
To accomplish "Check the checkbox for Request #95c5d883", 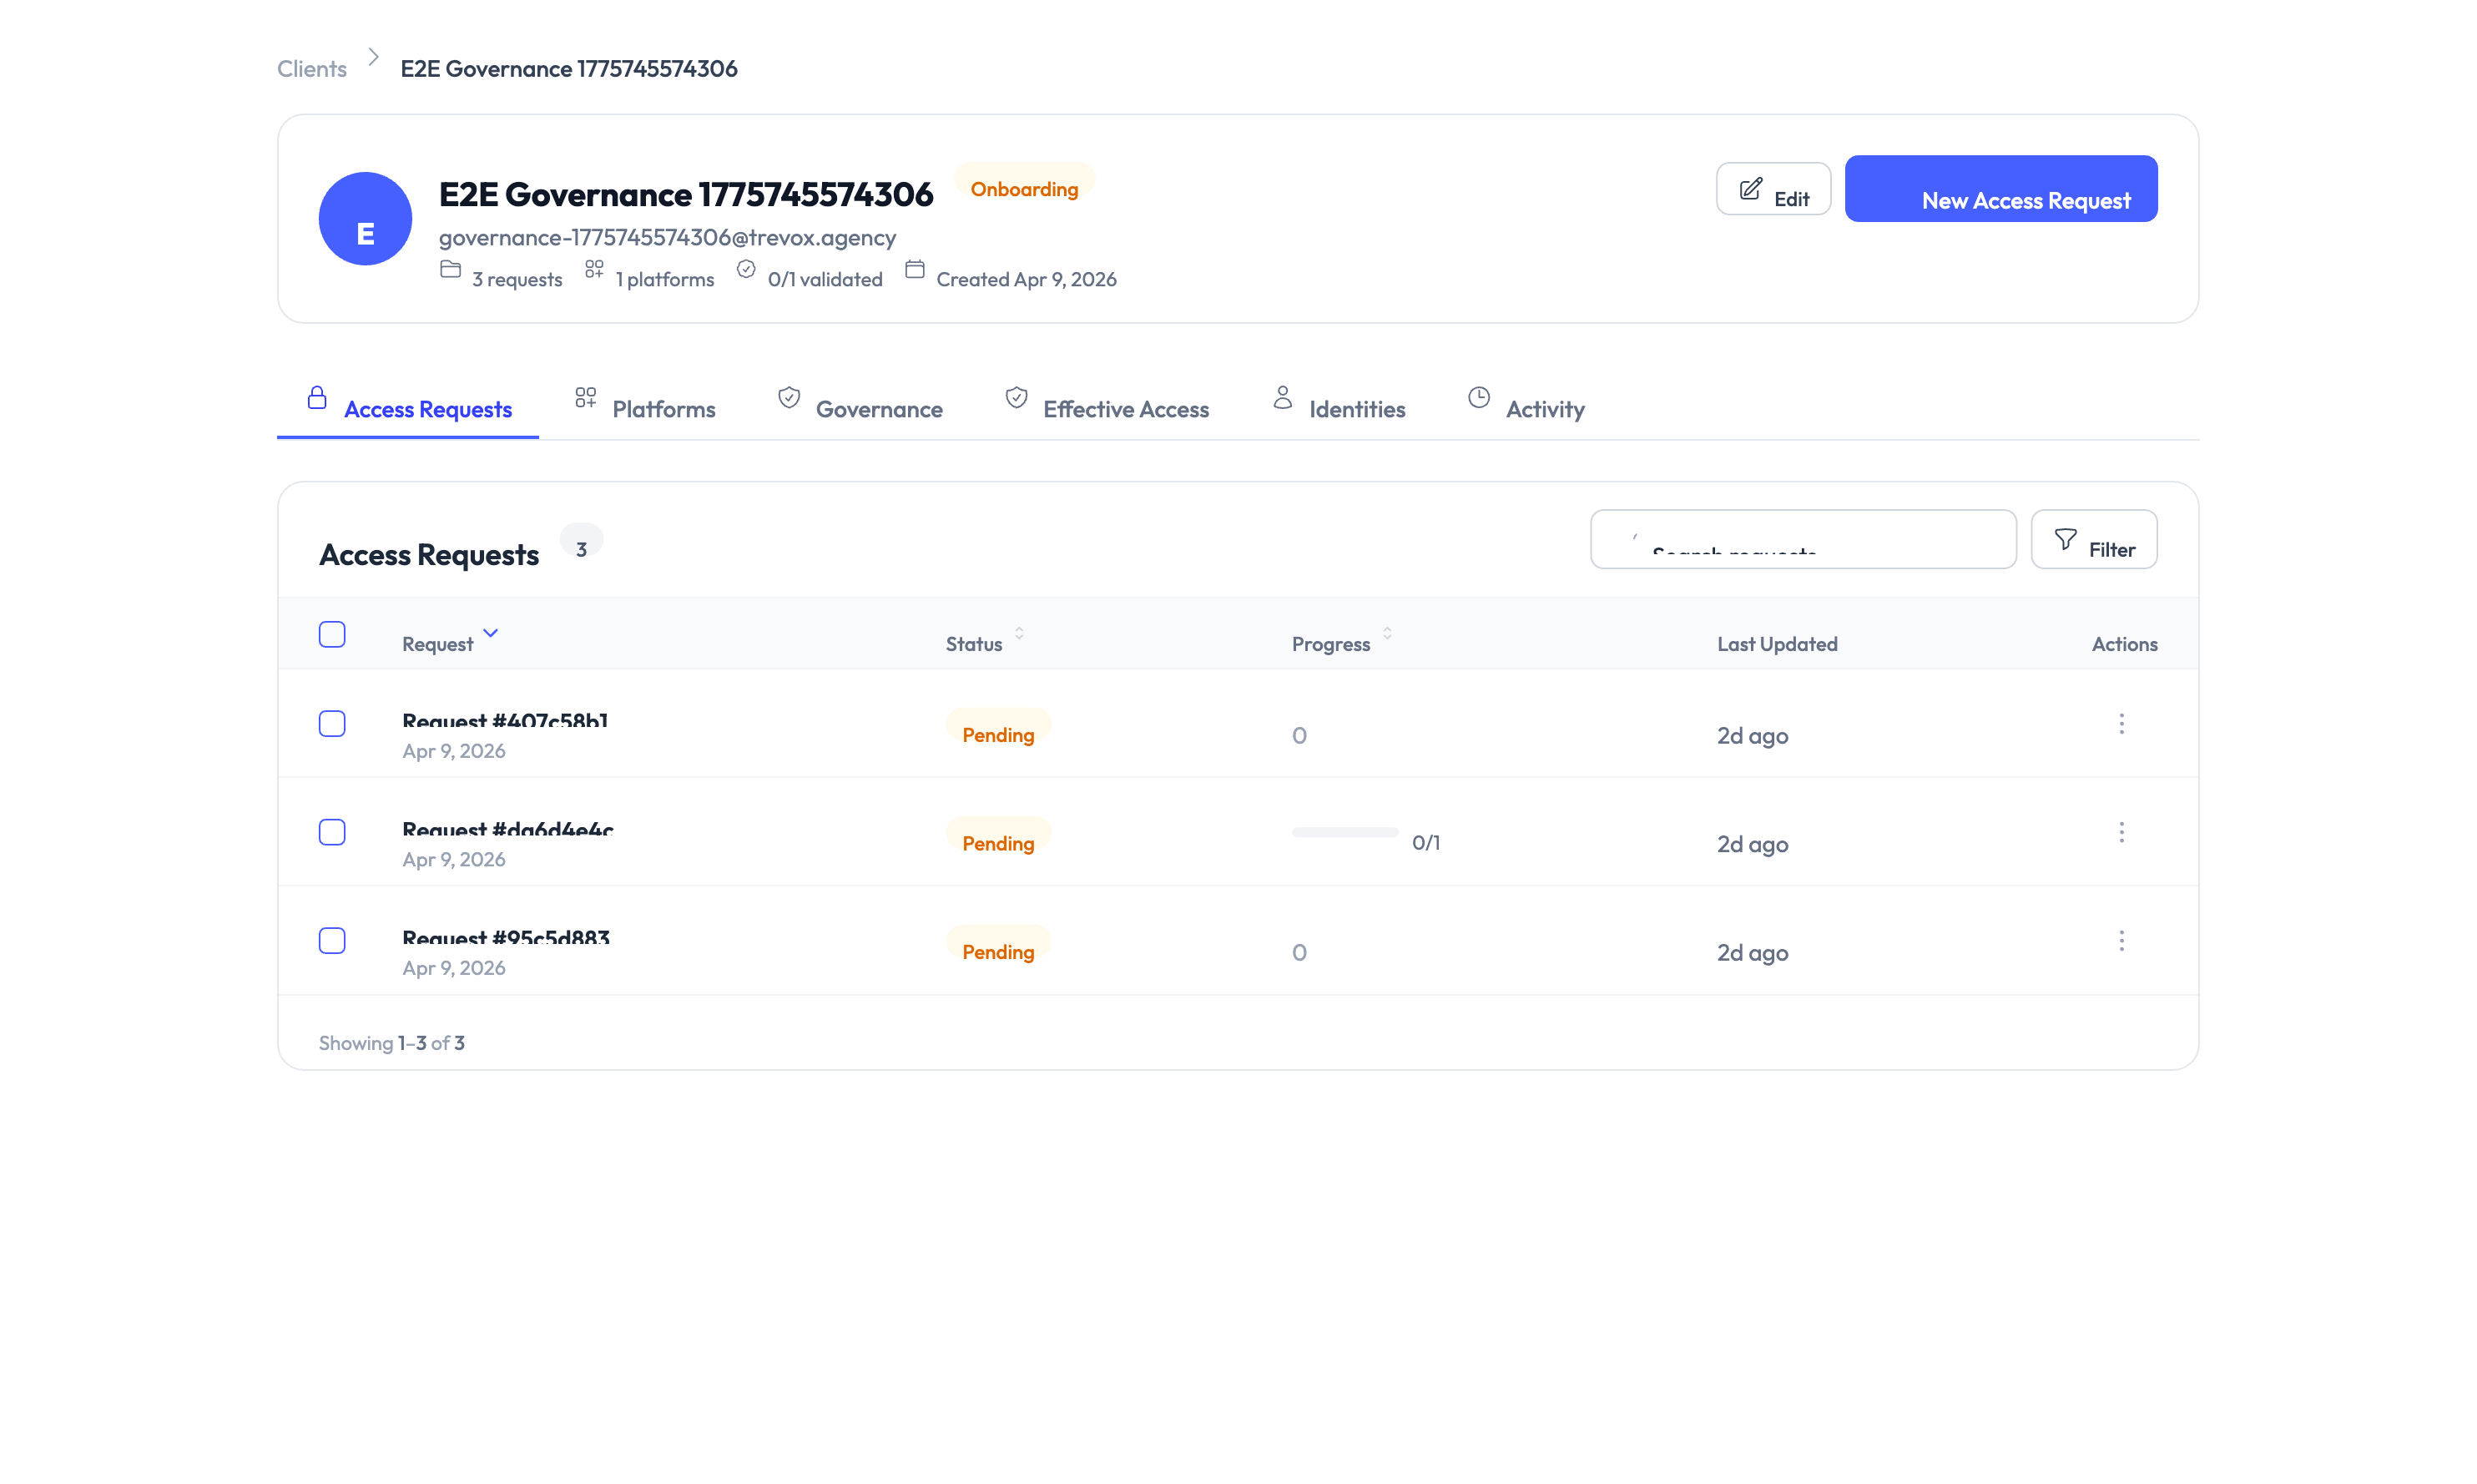I will (332, 940).
